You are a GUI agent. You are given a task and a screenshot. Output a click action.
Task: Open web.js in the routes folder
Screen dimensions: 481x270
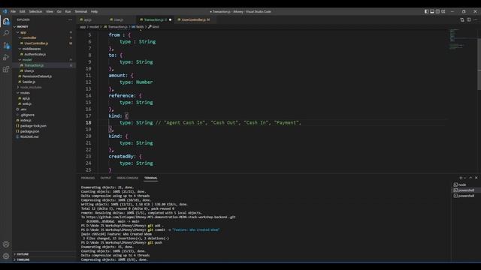[27, 103]
